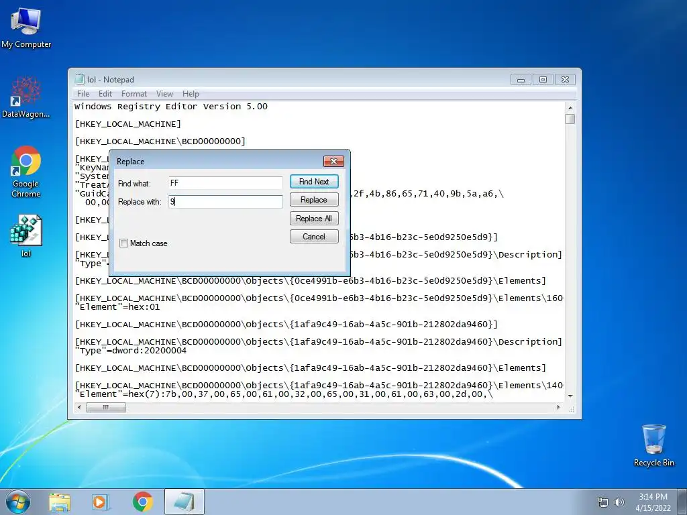Open the Recycle Bin

point(653,445)
